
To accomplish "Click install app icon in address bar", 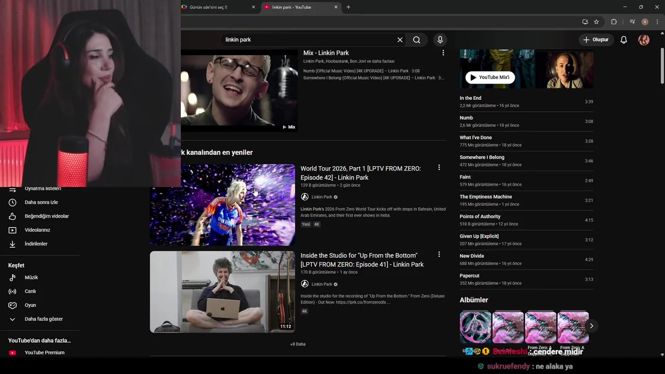I will (x=585, y=22).
